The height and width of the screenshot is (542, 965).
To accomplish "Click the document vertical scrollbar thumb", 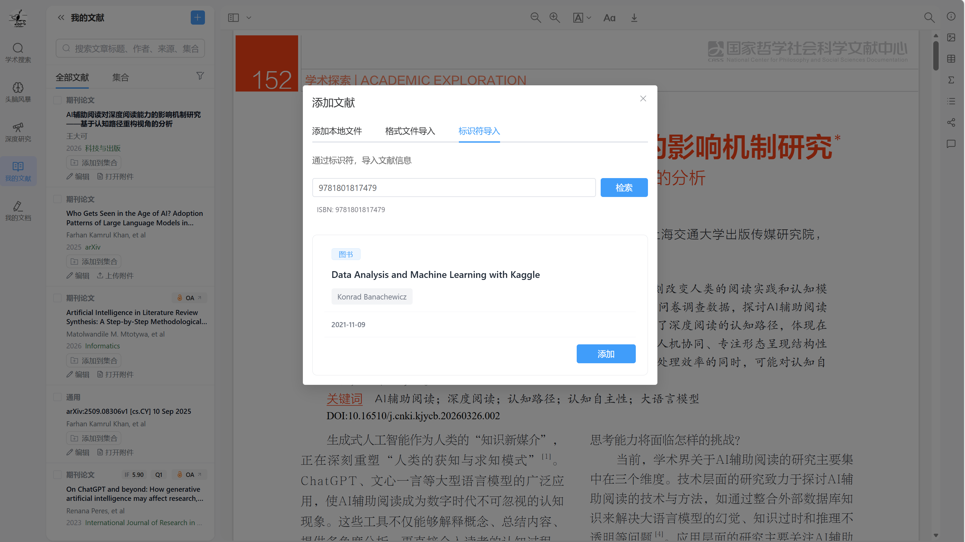I will (935, 55).
